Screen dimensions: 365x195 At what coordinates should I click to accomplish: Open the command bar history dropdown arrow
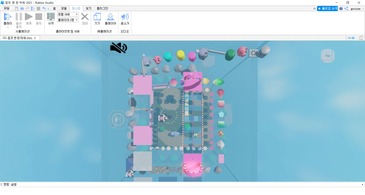pos(363,185)
